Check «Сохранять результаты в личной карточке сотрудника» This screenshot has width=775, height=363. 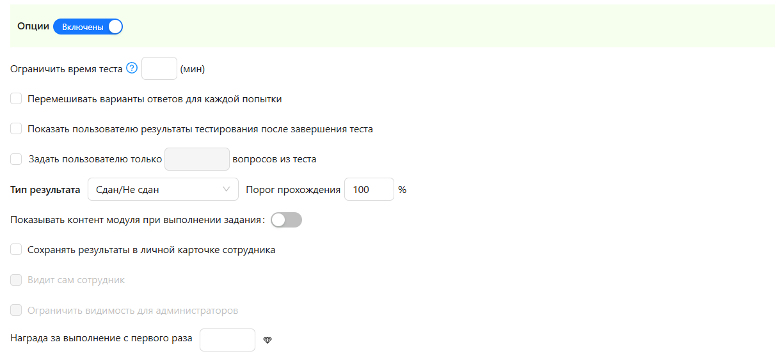tap(17, 250)
